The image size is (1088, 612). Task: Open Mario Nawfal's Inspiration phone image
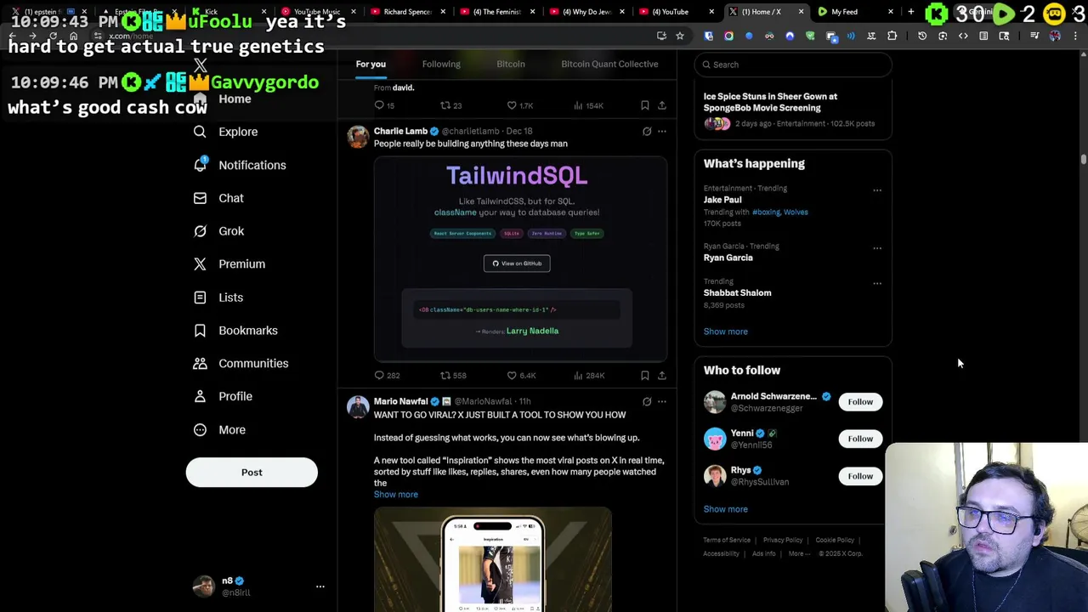click(493, 560)
